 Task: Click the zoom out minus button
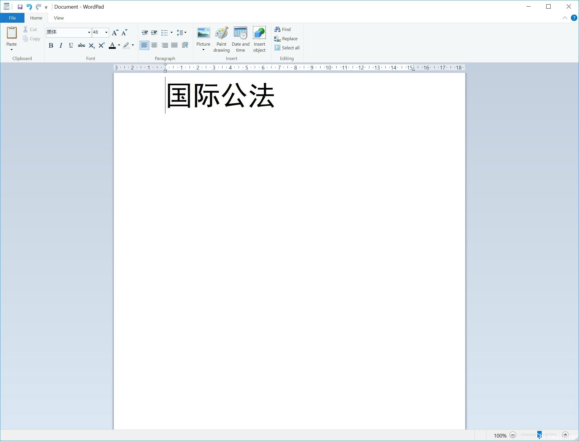[513, 435]
